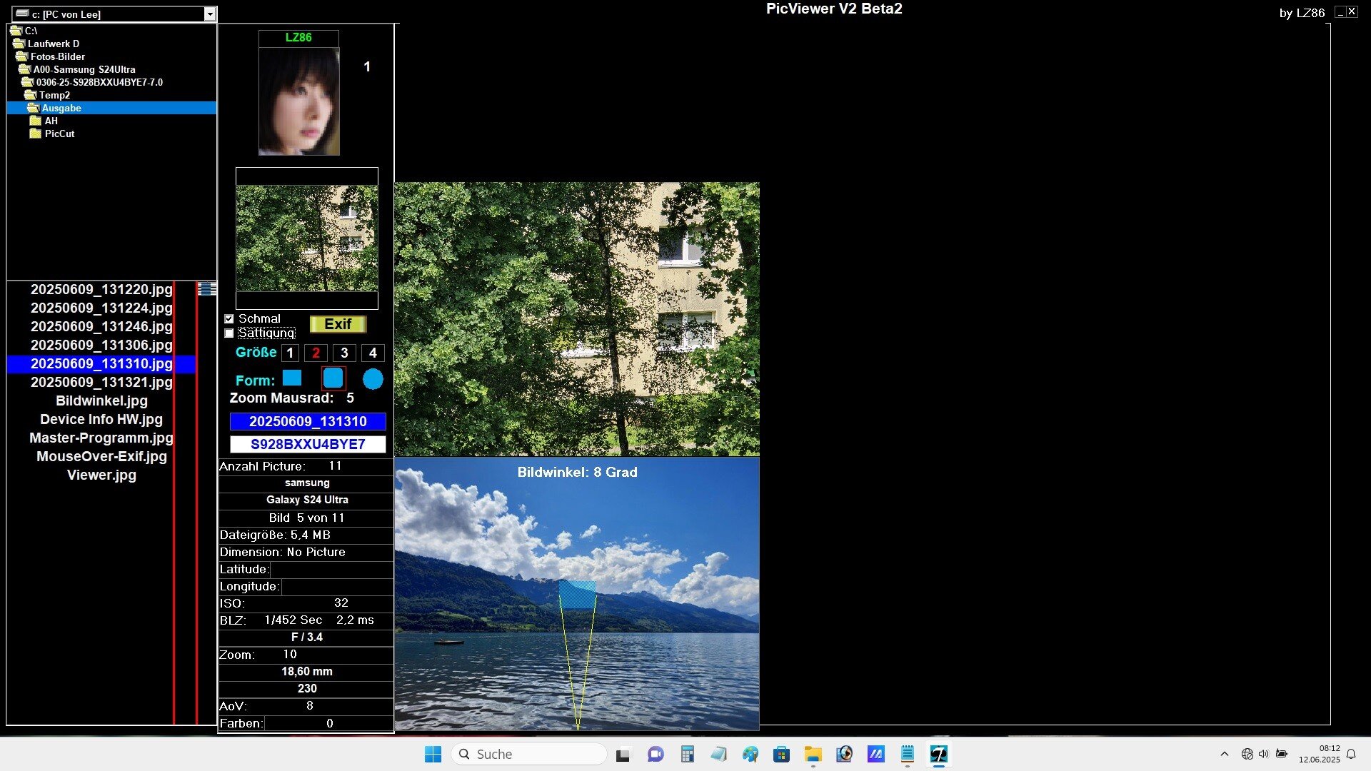Screen dimensions: 1371x771
Task: Uncheck the Schmal checkbox
Action: (x=229, y=319)
